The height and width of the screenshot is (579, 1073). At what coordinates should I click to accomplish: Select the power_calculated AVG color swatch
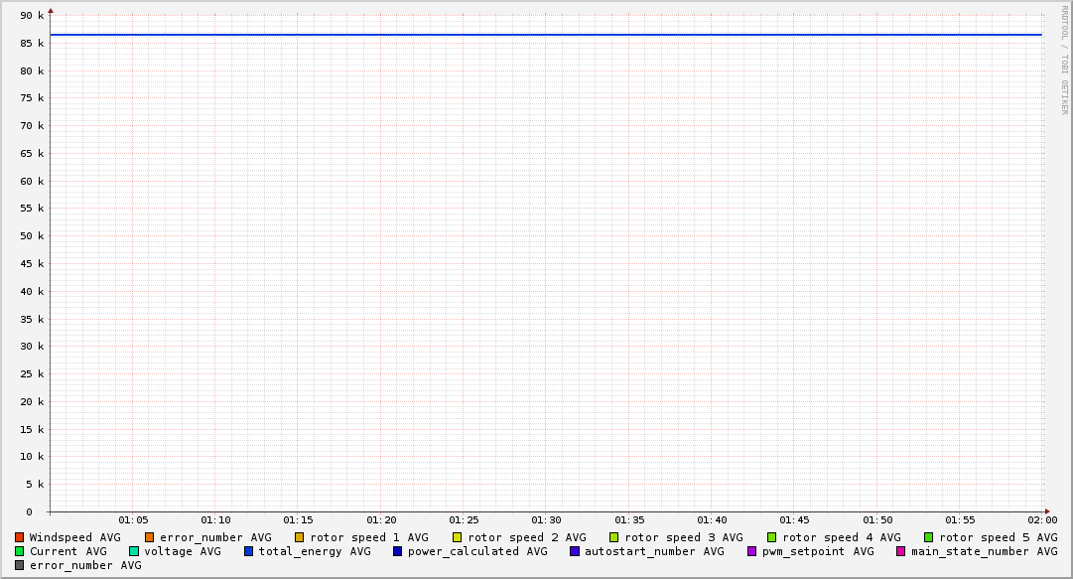[x=398, y=551]
